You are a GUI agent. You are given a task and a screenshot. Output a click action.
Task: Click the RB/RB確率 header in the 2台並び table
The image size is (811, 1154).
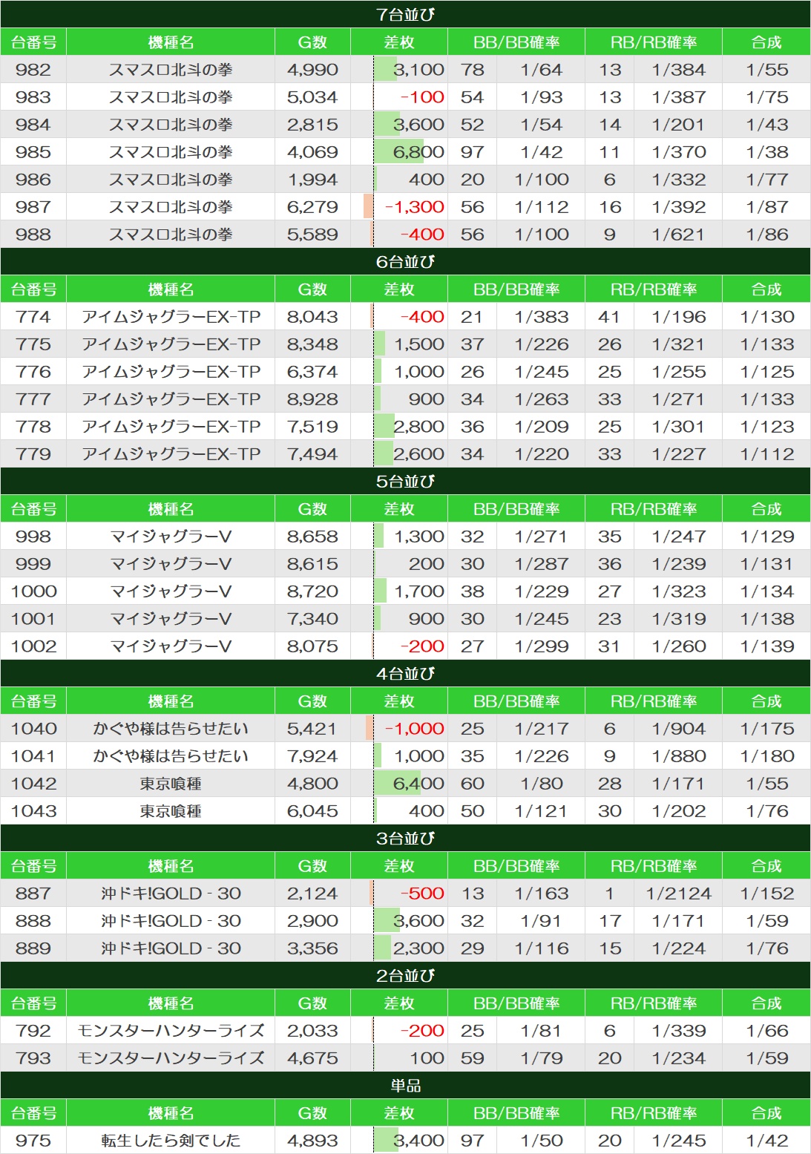coord(654,1003)
